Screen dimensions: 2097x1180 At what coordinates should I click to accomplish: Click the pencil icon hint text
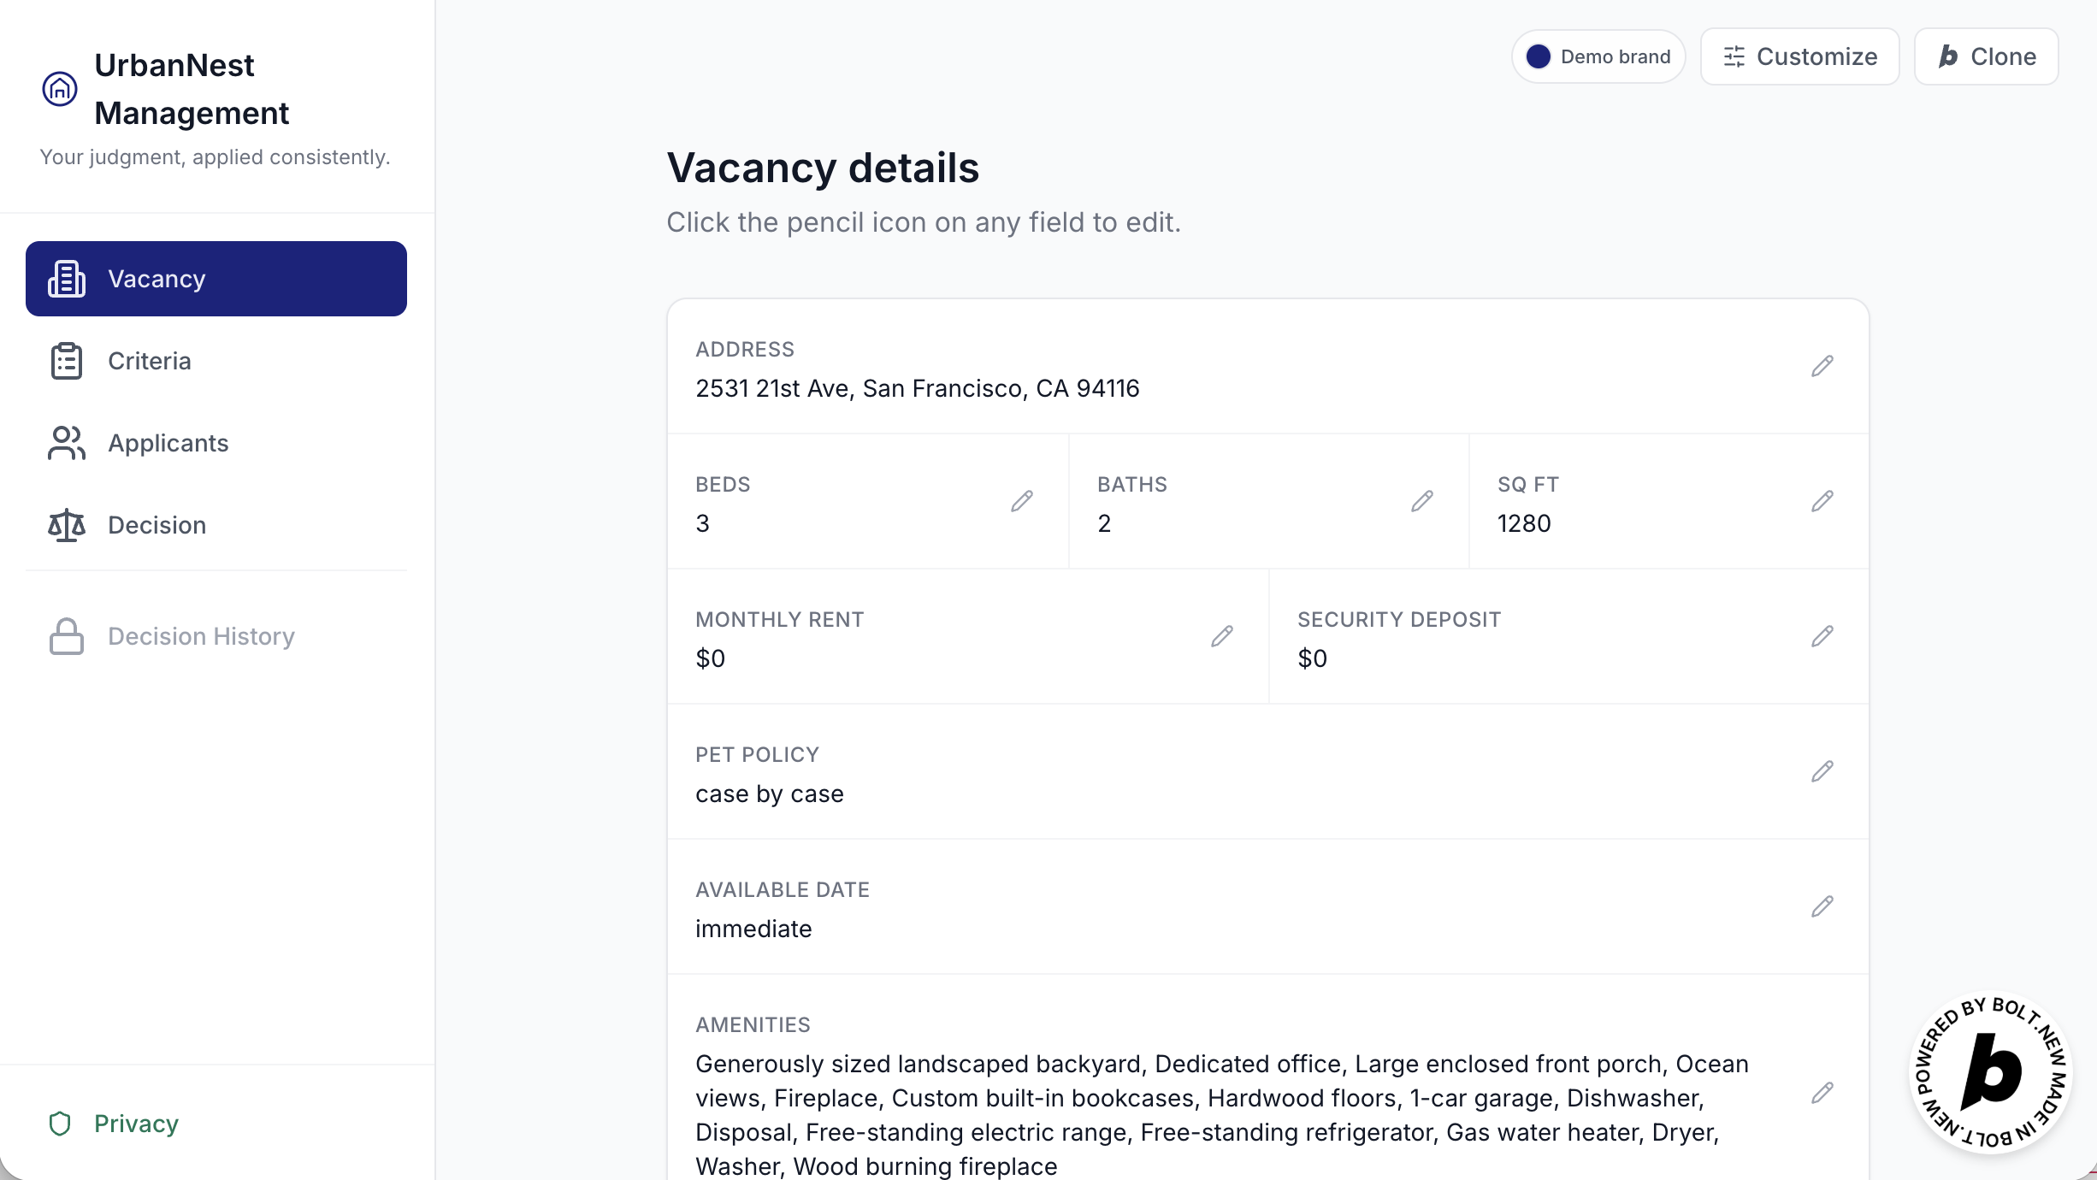tap(924, 222)
